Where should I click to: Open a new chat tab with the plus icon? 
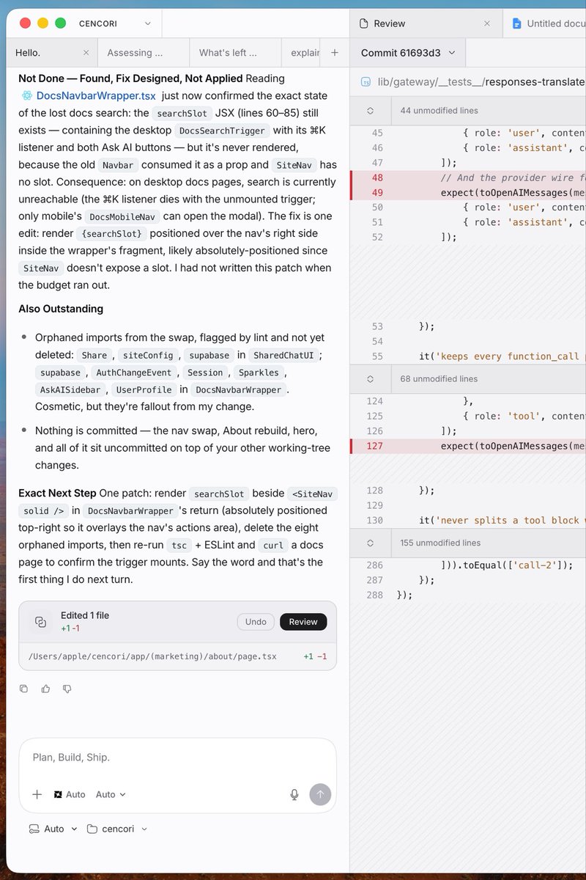[x=335, y=53]
